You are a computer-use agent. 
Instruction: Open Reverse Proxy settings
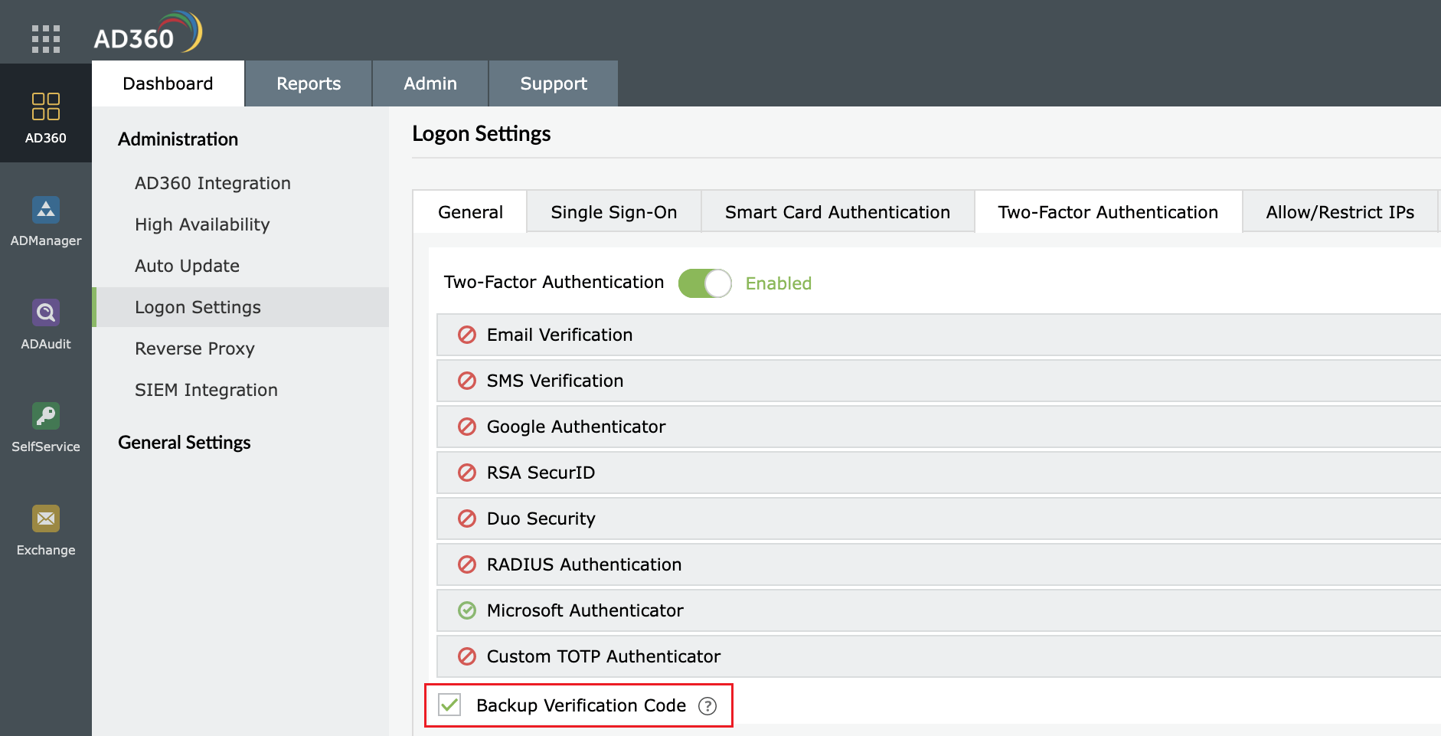click(194, 348)
